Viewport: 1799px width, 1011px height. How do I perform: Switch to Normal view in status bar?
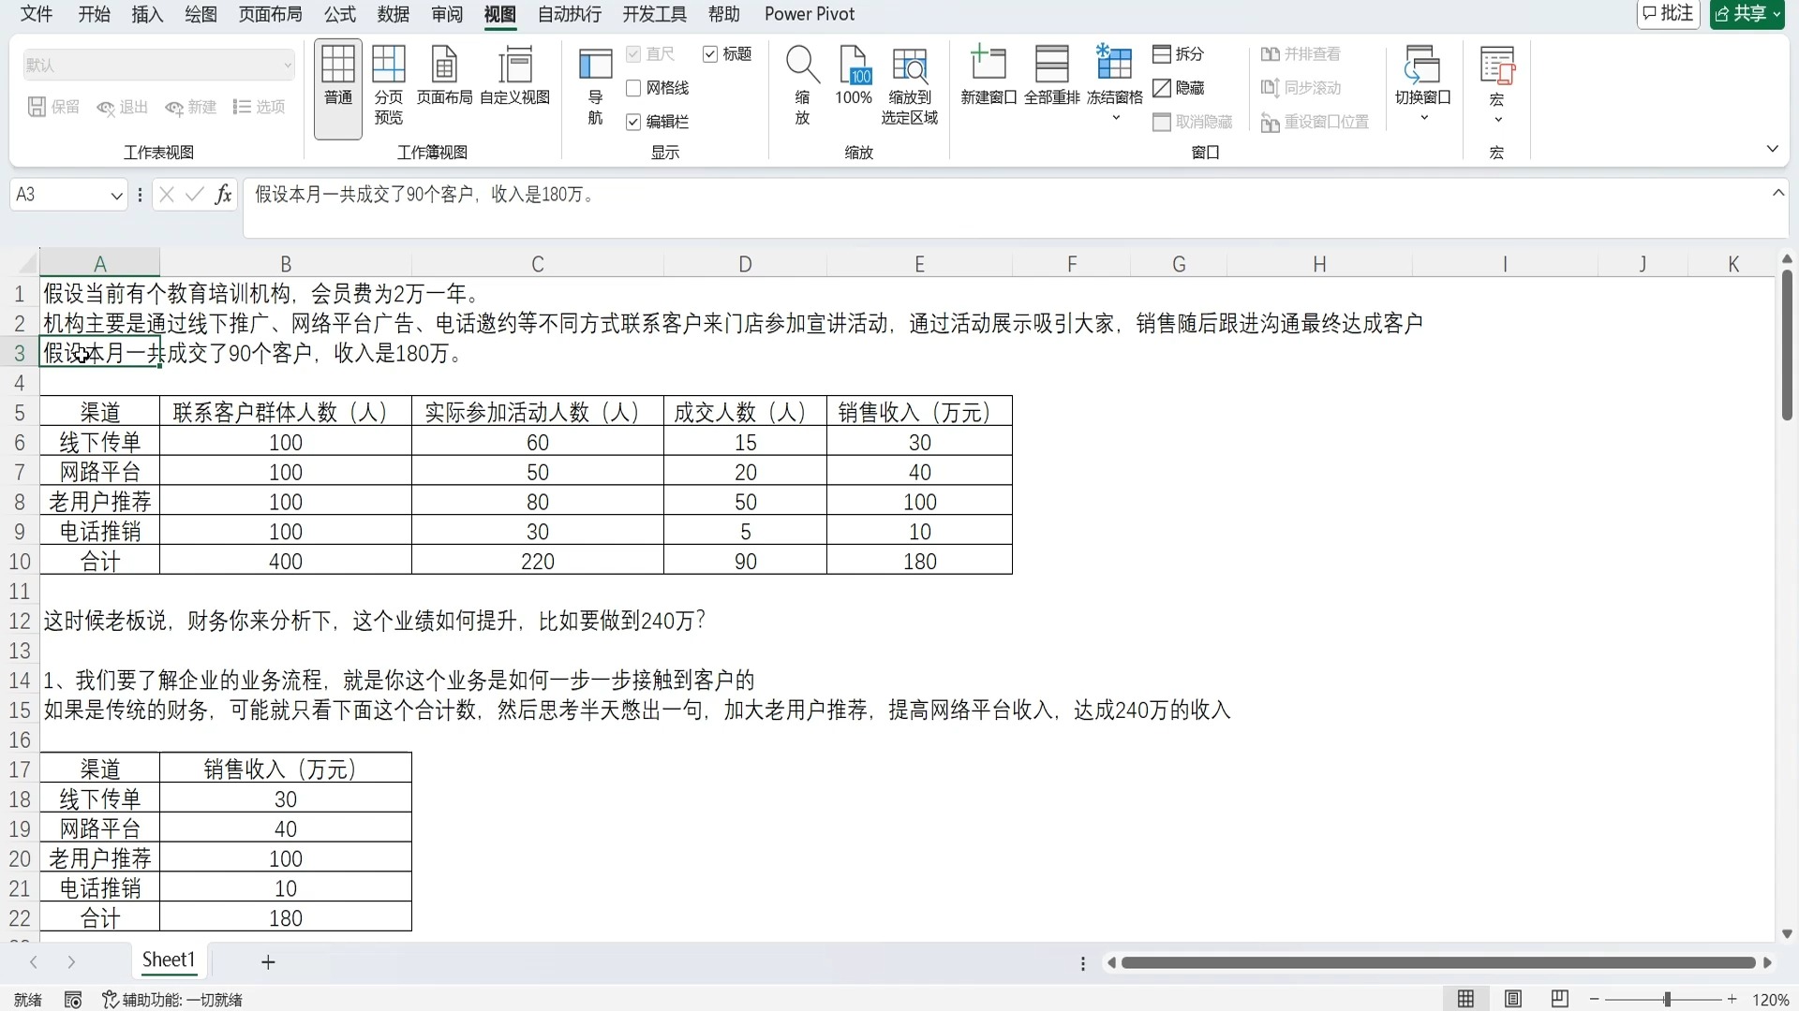[x=1465, y=999]
